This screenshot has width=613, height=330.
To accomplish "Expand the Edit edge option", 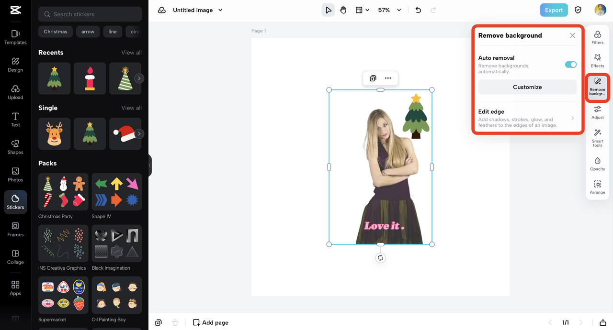I will pyautogui.click(x=527, y=119).
